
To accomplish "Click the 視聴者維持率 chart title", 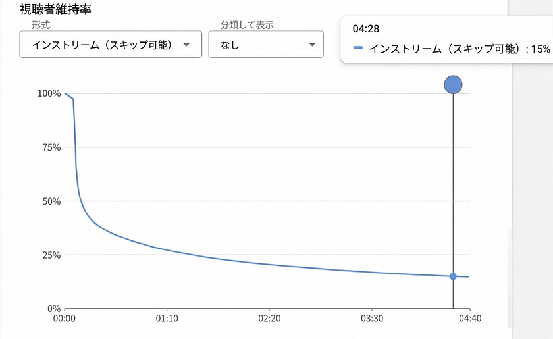I will (55, 11).
